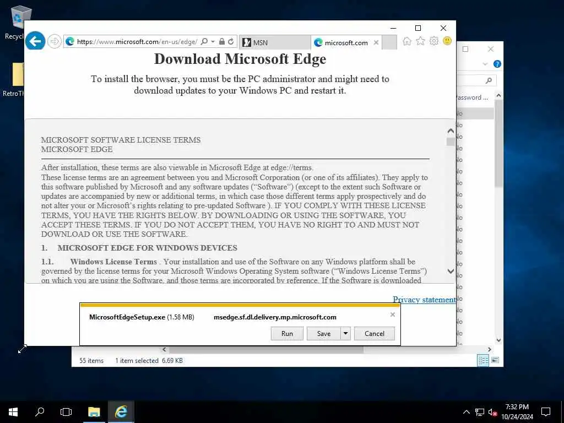Click the 55 items status text
Screen dimensions: 564x423
pyautogui.click(x=91, y=360)
